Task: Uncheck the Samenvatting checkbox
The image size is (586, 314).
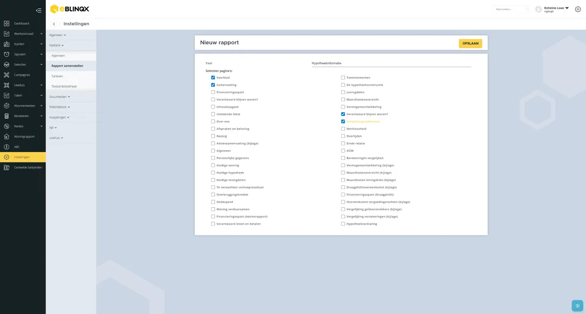Action: pos(213,85)
